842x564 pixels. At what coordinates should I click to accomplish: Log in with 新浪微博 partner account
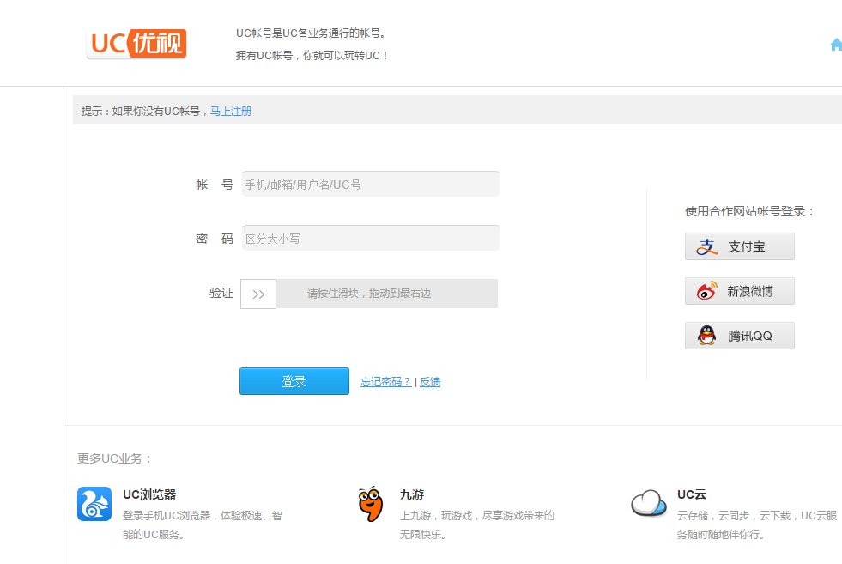pos(739,291)
